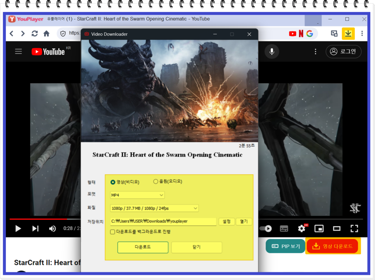
Task: Click the red video progress bar
Action: coord(38,219)
